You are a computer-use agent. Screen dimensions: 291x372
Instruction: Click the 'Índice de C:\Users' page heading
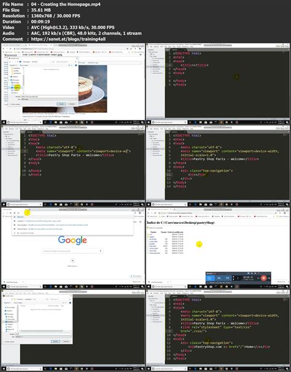[x=181, y=223]
